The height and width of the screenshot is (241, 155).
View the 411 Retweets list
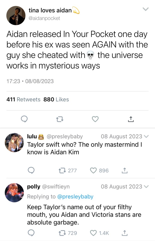(x=23, y=99)
